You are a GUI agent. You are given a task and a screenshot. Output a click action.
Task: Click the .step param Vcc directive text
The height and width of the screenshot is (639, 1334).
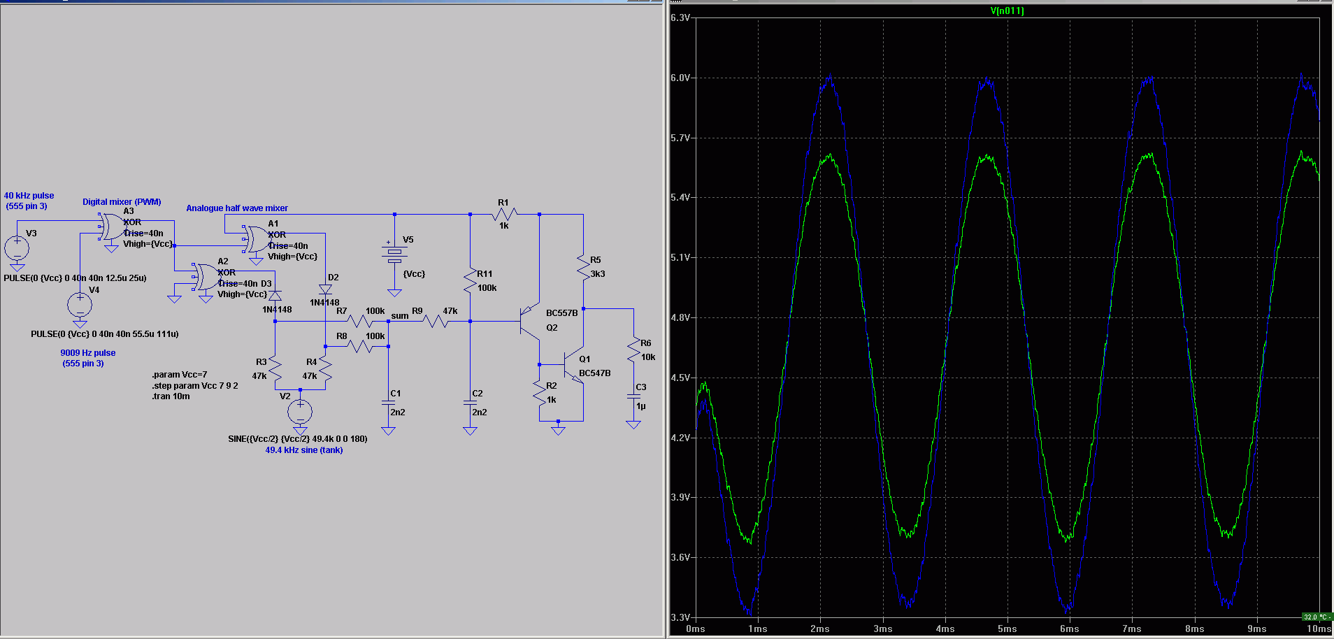point(195,386)
